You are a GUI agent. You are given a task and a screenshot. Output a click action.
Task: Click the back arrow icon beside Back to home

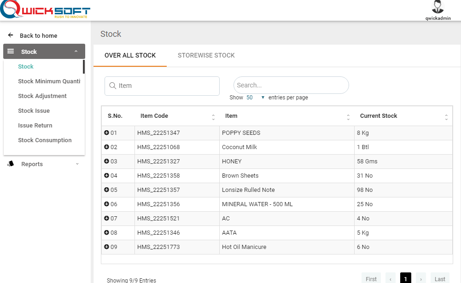pyautogui.click(x=11, y=35)
